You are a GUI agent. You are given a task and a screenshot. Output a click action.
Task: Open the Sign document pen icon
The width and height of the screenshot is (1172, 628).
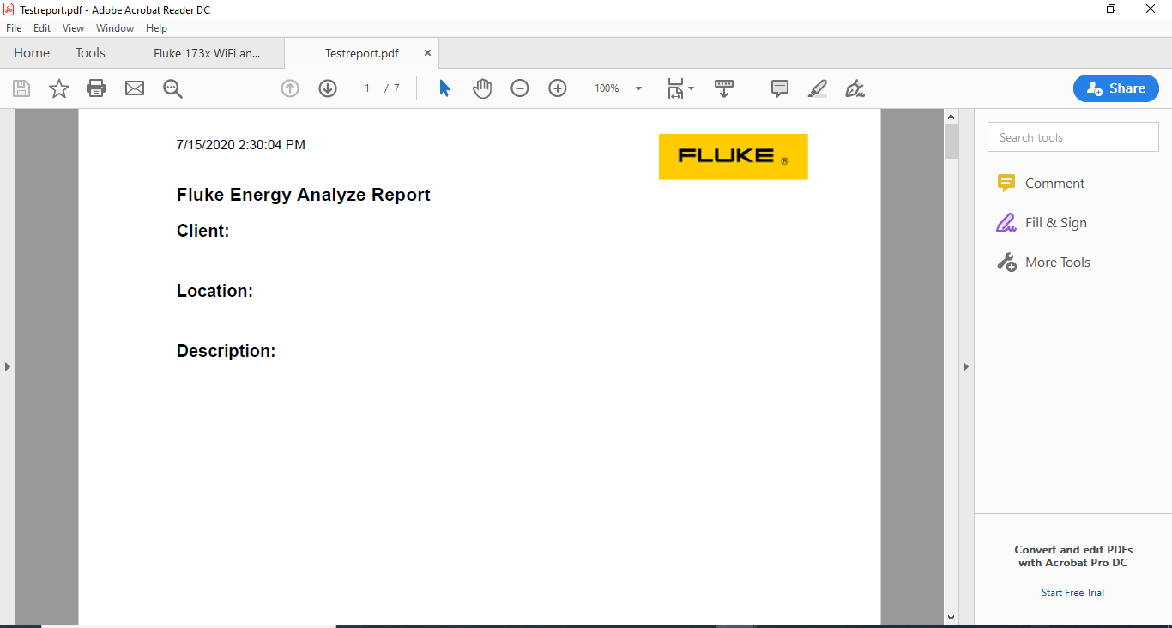[x=855, y=88]
